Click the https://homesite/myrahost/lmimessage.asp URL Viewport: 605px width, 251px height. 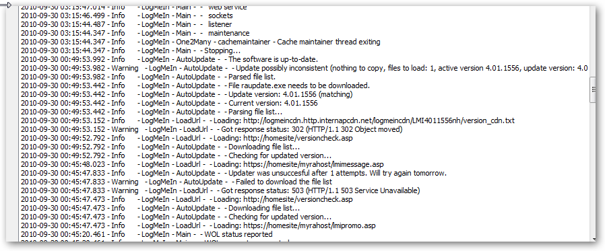313,165
